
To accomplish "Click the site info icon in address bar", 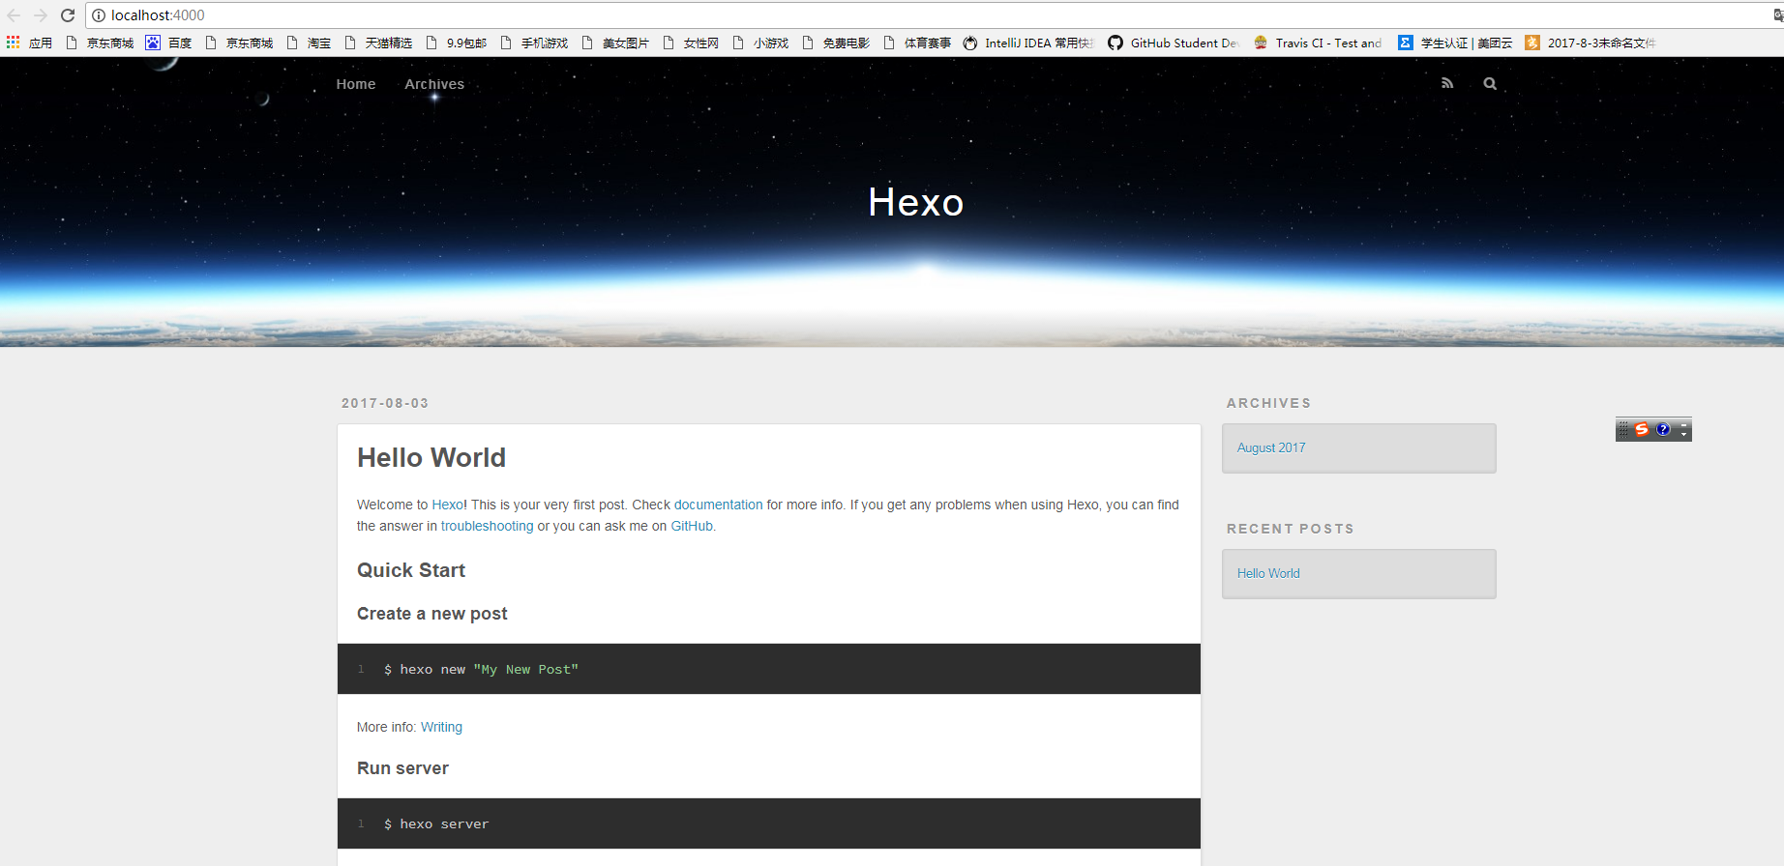I will (99, 15).
